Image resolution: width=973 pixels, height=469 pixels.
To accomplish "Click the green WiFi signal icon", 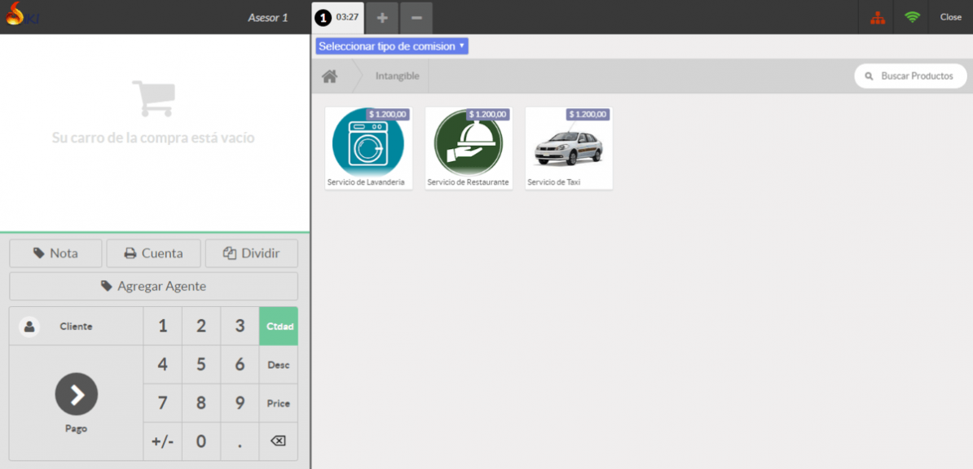I will coord(912,17).
